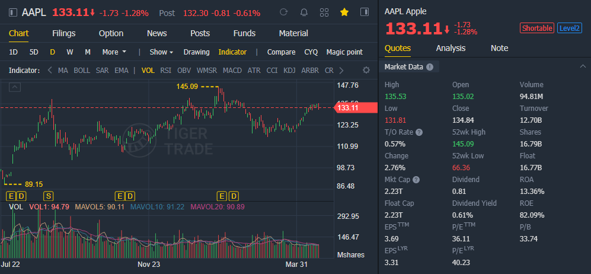Select the Chart tab
This screenshot has height=274, width=591.
[x=19, y=33]
